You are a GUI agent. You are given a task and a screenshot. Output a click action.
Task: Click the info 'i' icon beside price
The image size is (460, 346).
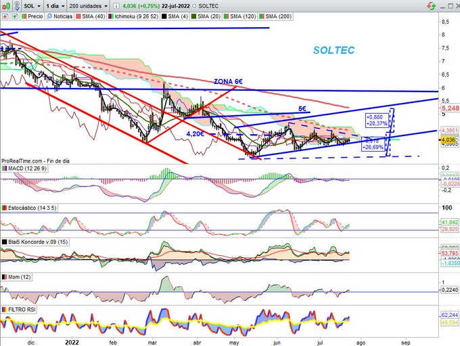(x=116, y=6)
